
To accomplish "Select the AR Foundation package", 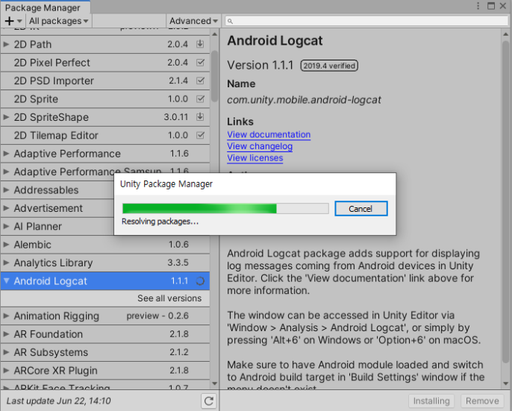I will click(x=104, y=334).
